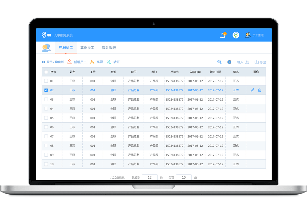Click the blue name 王菲 in row 02
Image resolution: width=307 pixels, height=215 pixels.
click(72, 90)
